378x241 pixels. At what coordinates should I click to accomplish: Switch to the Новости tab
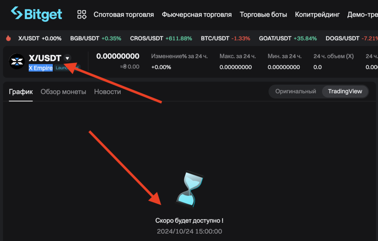(107, 92)
